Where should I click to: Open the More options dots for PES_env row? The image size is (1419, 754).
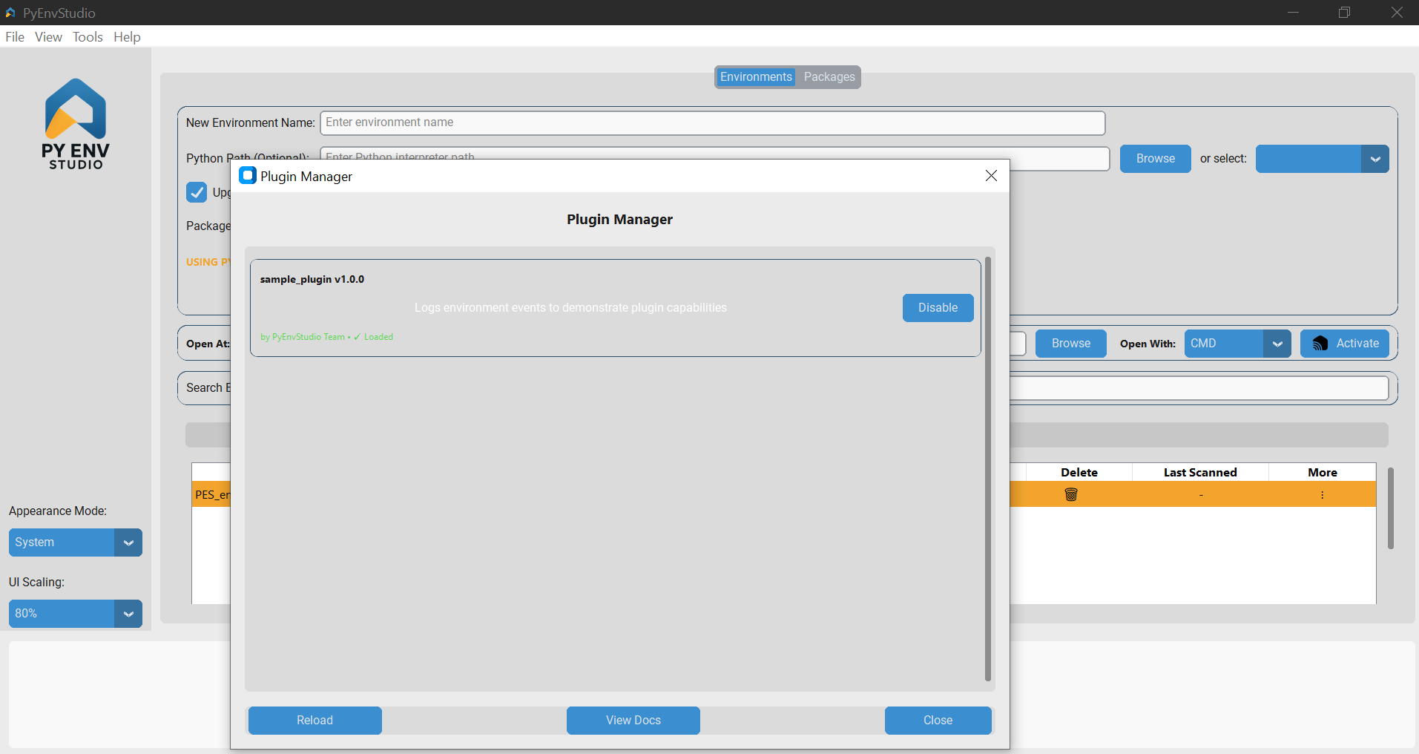1322,495
